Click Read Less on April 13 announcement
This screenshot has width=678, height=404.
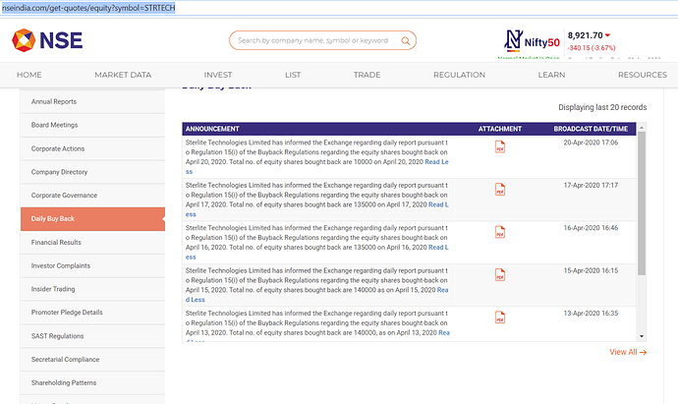click(444, 332)
